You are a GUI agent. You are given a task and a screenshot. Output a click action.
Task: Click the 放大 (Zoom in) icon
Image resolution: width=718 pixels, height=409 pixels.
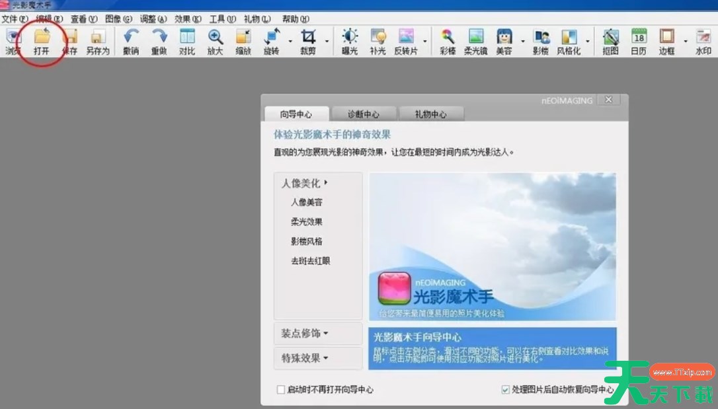pyautogui.click(x=216, y=41)
